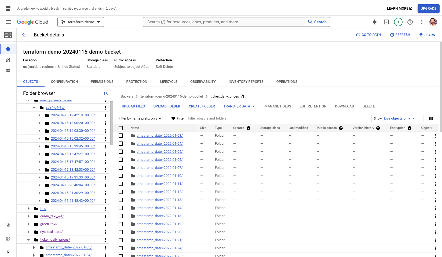Open the user account avatar
This screenshot has width=442, height=257.
tap(433, 22)
